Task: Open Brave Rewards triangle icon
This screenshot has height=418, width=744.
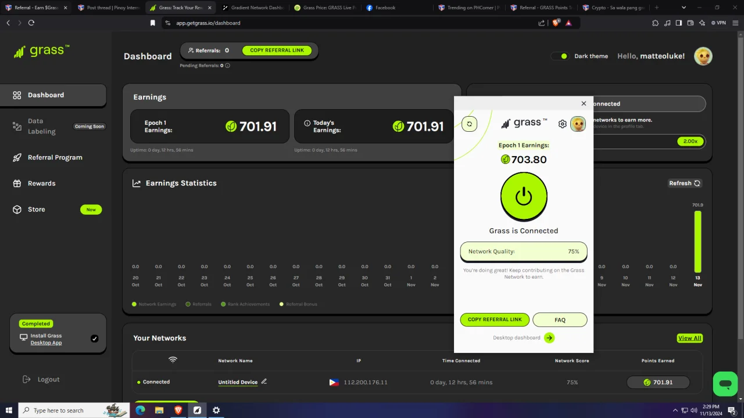Action: [x=568, y=23]
